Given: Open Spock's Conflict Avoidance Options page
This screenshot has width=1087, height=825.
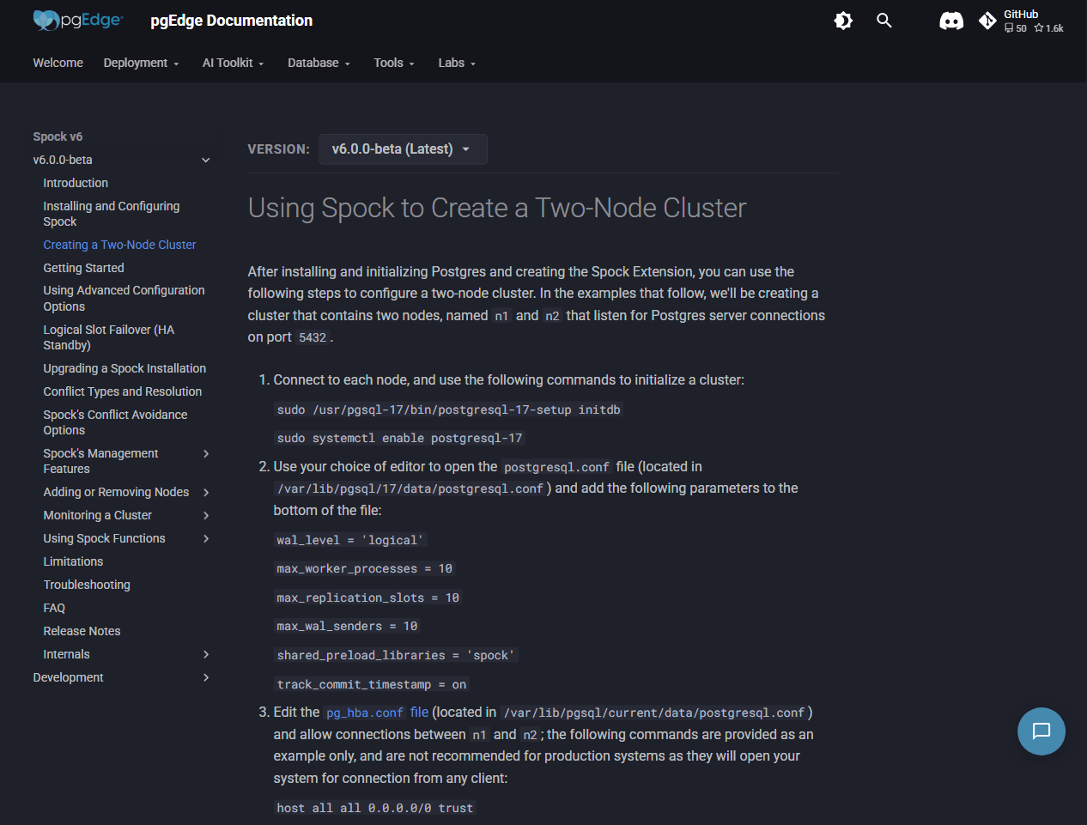Looking at the screenshot, I should [115, 422].
